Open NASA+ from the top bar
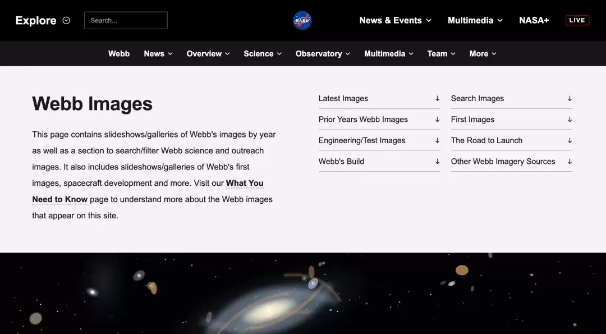This screenshot has height=334, width=606. (x=534, y=20)
